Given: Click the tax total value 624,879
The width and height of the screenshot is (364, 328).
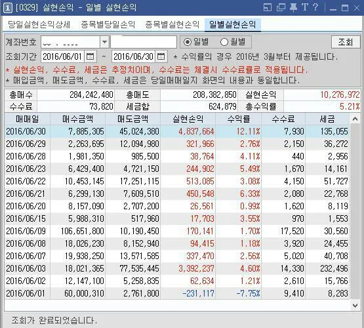Looking at the screenshot, I should tap(222, 106).
